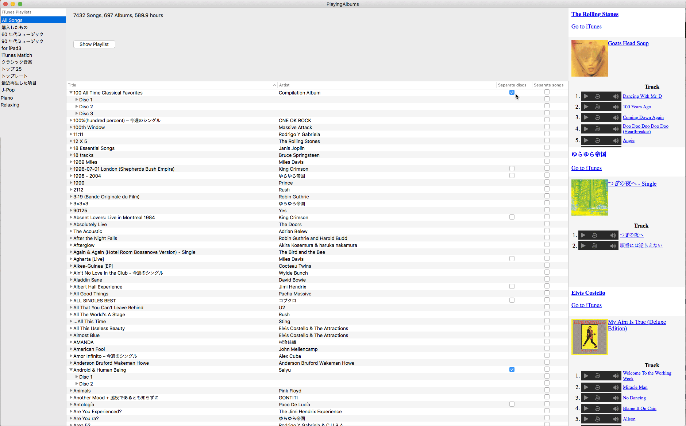Image resolution: width=686 pixels, height=426 pixels.
Task: Enable Separate songs for Aladdin Sane
Action: click(547, 279)
